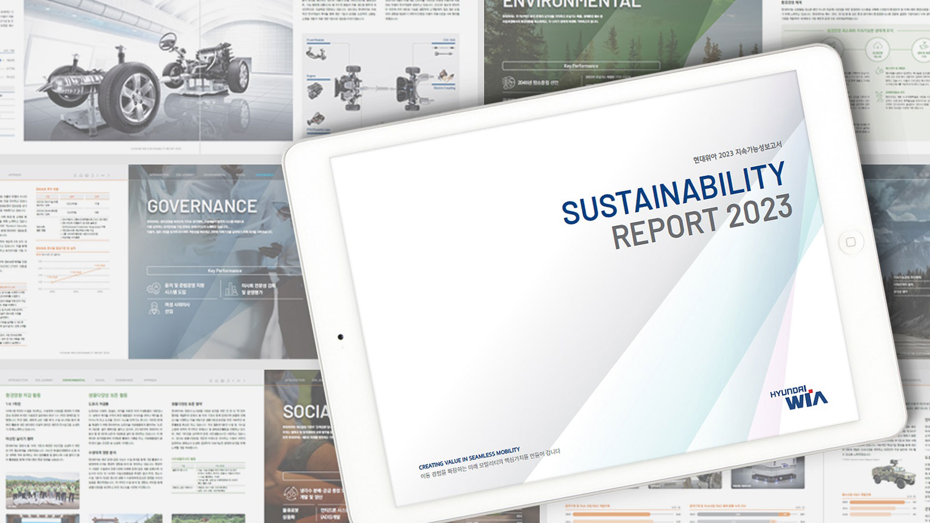Open the highlighted green Environmental tab in page navigation
The width and height of the screenshot is (930, 523).
pyautogui.click(x=74, y=381)
